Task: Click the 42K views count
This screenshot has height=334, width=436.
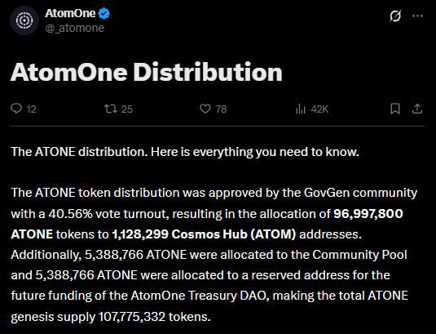Action: click(319, 109)
